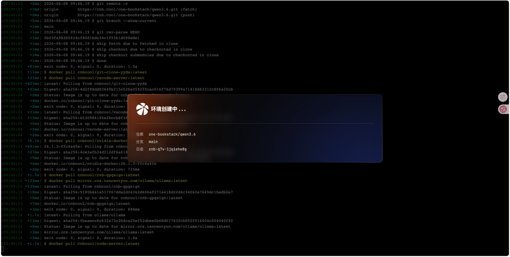
Task: Select digest sha256:9180b4a1a517f67dda2d line
Action: click(x=138, y=192)
